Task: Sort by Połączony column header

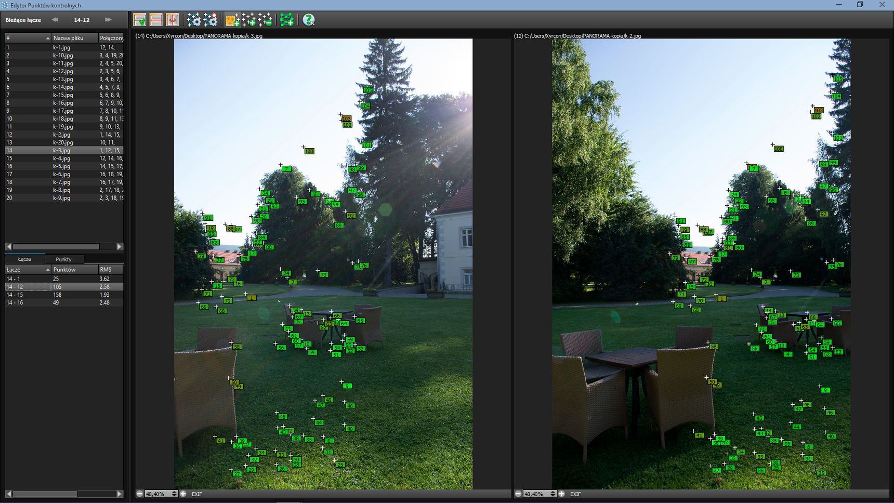Action: tap(111, 38)
